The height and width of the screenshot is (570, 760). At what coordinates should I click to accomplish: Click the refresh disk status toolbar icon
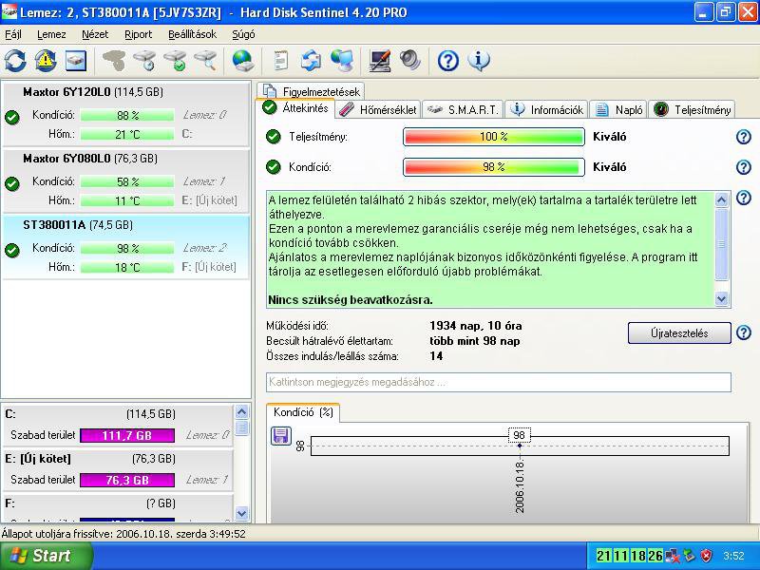point(15,61)
